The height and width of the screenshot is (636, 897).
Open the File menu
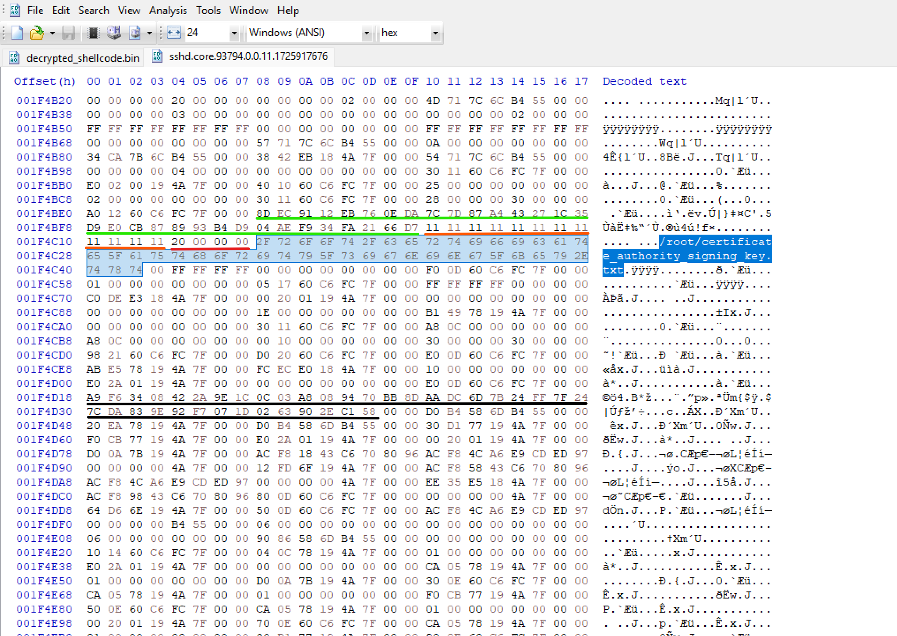pyautogui.click(x=35, y=10)
